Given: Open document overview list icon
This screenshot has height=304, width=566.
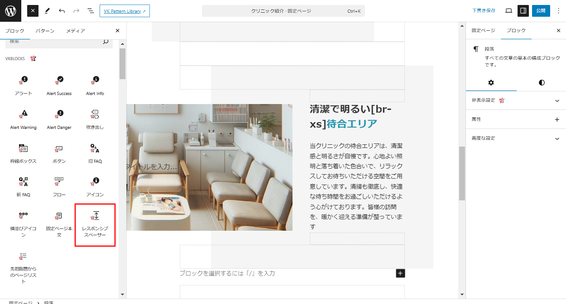Looking at the screenshot, I should 91,11.
